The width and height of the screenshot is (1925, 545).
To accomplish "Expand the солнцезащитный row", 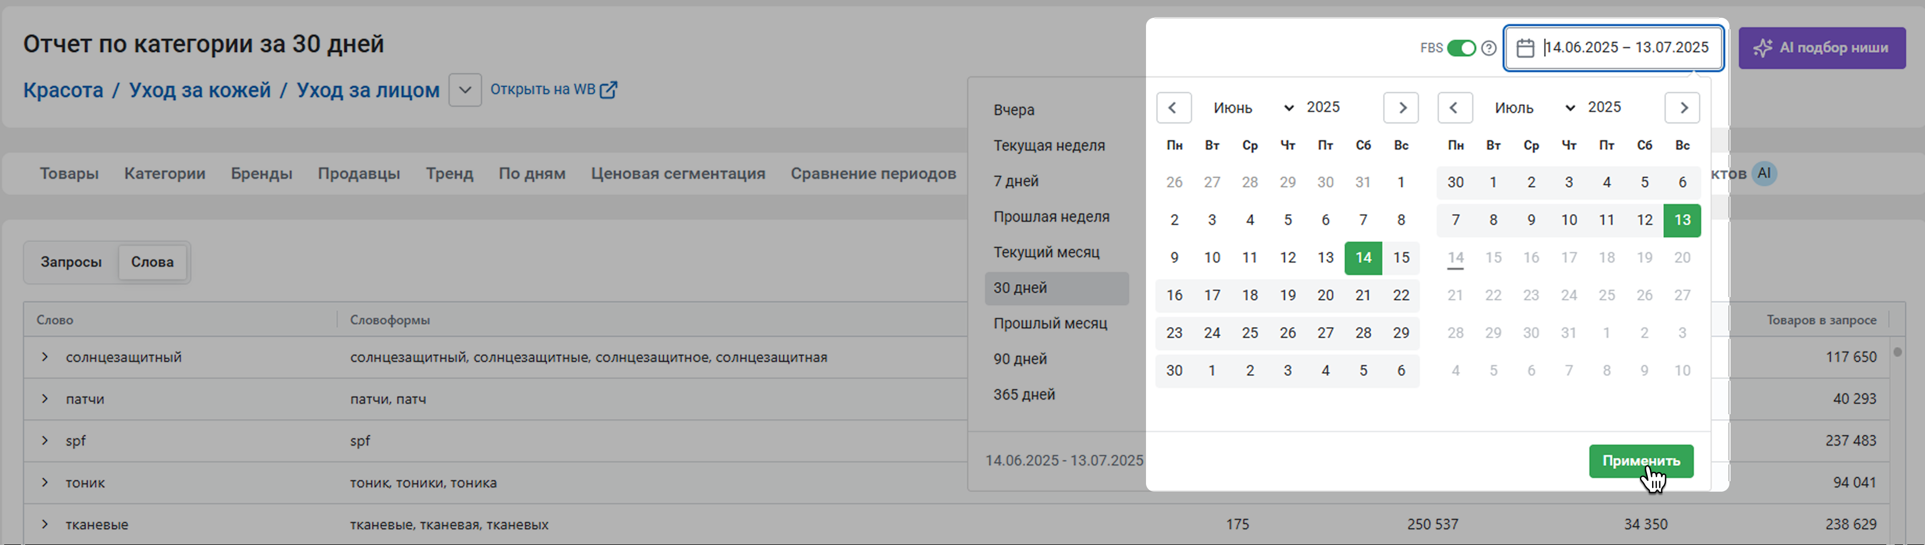I will [x=45, y=357].
